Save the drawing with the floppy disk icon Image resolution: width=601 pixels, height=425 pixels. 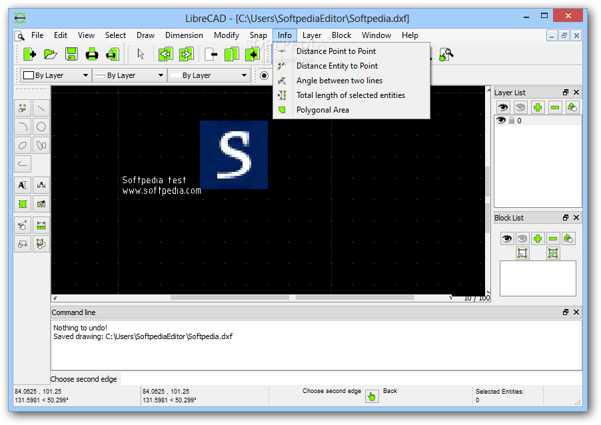coord(71,55)
